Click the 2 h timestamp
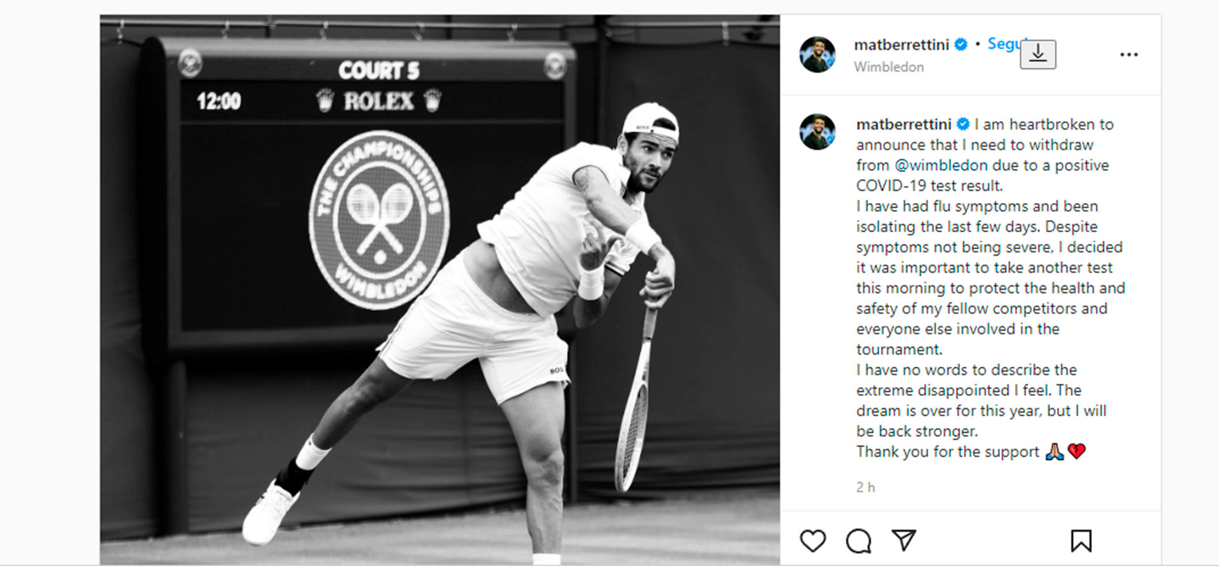 865,487
